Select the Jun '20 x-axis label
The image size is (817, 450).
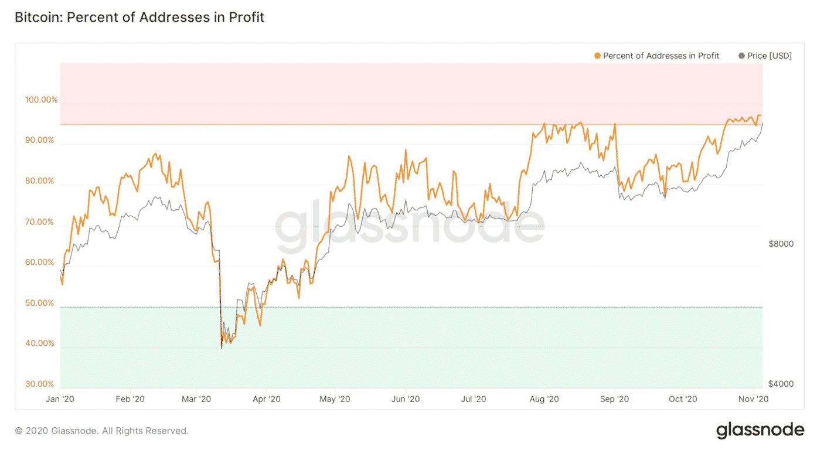[405, 399]
